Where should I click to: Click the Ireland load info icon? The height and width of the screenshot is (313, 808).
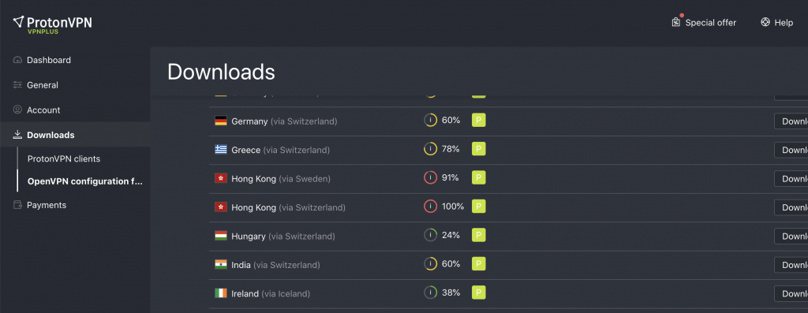(x=430, y=293)
